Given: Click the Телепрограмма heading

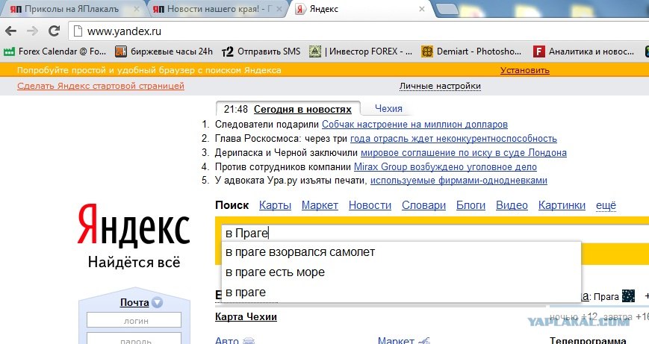Looking at the screenshot, I should pos(588,341).
